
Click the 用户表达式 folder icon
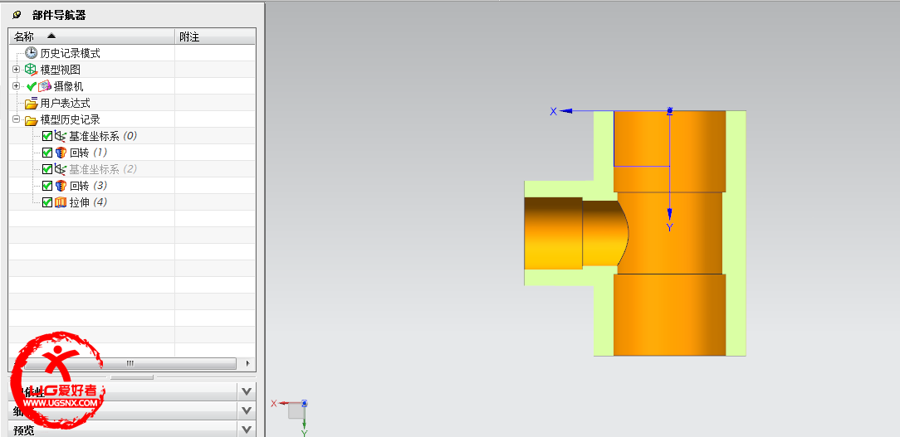[x=31, y=103]
